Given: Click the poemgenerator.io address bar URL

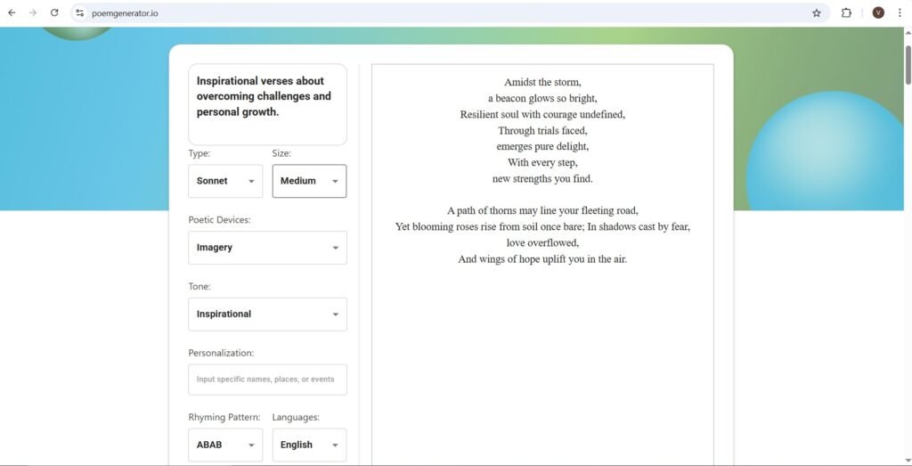Looking at the screenshot, I should coord(125,12).
